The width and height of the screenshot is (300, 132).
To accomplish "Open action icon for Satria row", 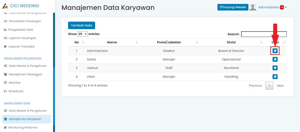I will pyautogui.click(x=275, y=59).
